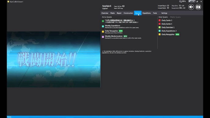Show the Daily Quests list
210x118 pixels.
pyautogui.click(x=163, y=17)
